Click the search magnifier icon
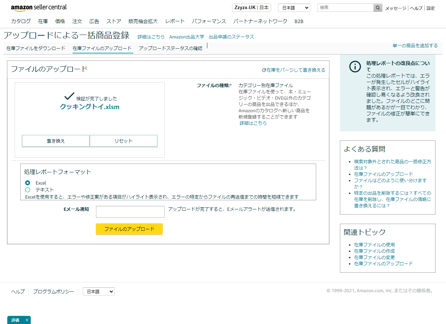The image size is (446, 324). tap(378, 8)
